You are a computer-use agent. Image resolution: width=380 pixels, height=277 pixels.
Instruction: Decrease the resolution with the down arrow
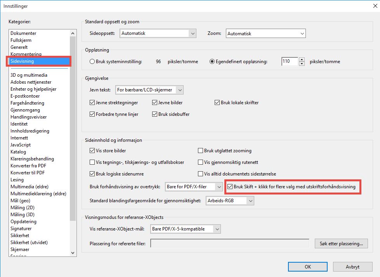[302, 64]
